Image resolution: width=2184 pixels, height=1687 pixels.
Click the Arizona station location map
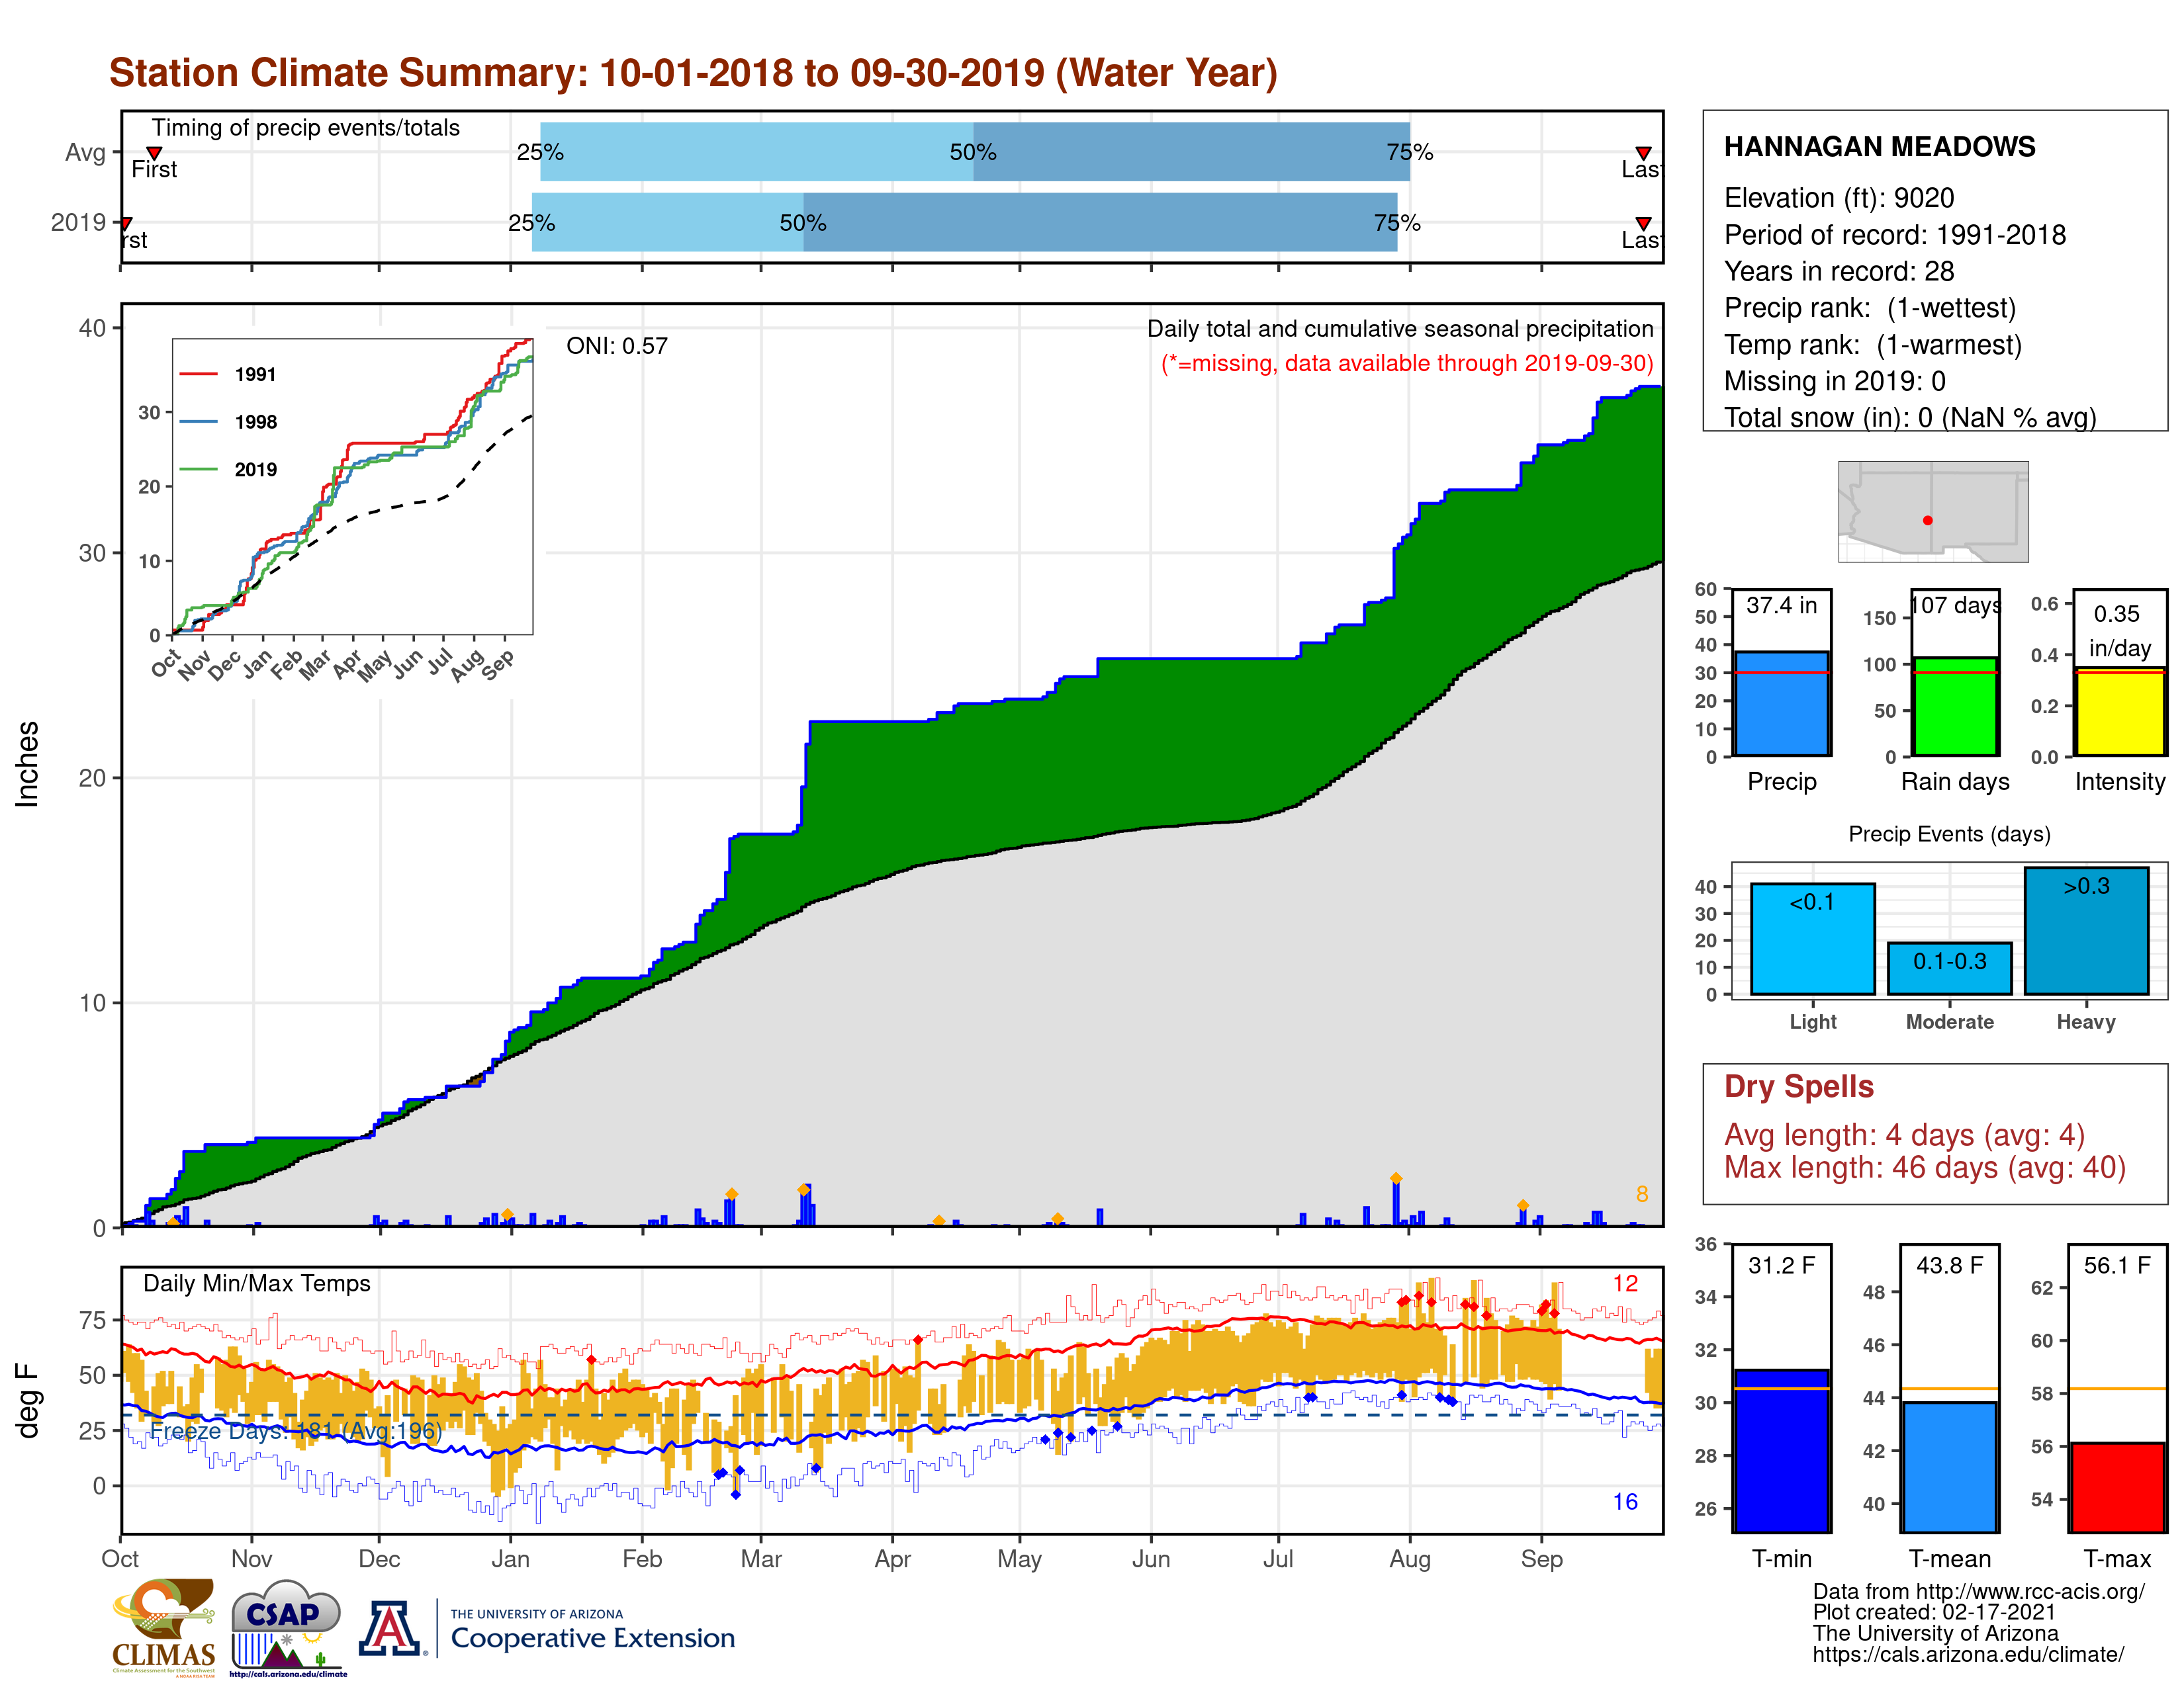pyautogui.click(x=1933, y=511)
